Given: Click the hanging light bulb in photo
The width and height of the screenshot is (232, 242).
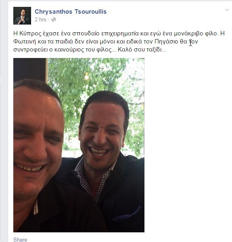Looking at the screenshot, I should point(86,76).
